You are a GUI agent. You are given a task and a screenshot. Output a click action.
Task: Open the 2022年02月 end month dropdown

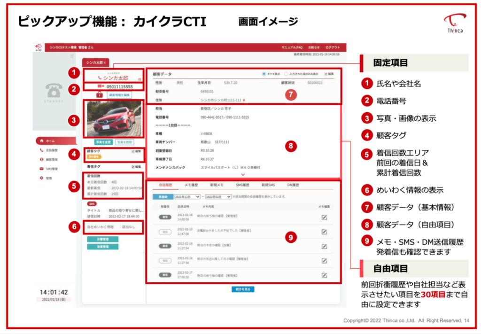pyautogui.click(x=218, y=197)
